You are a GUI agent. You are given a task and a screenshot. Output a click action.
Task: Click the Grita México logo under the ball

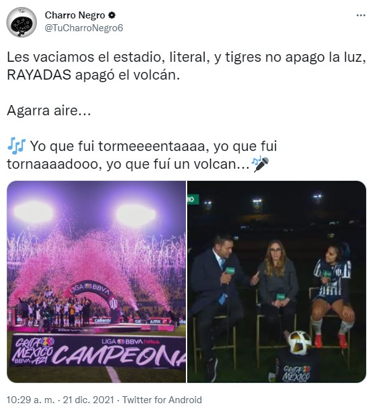(x=297, y=373)
